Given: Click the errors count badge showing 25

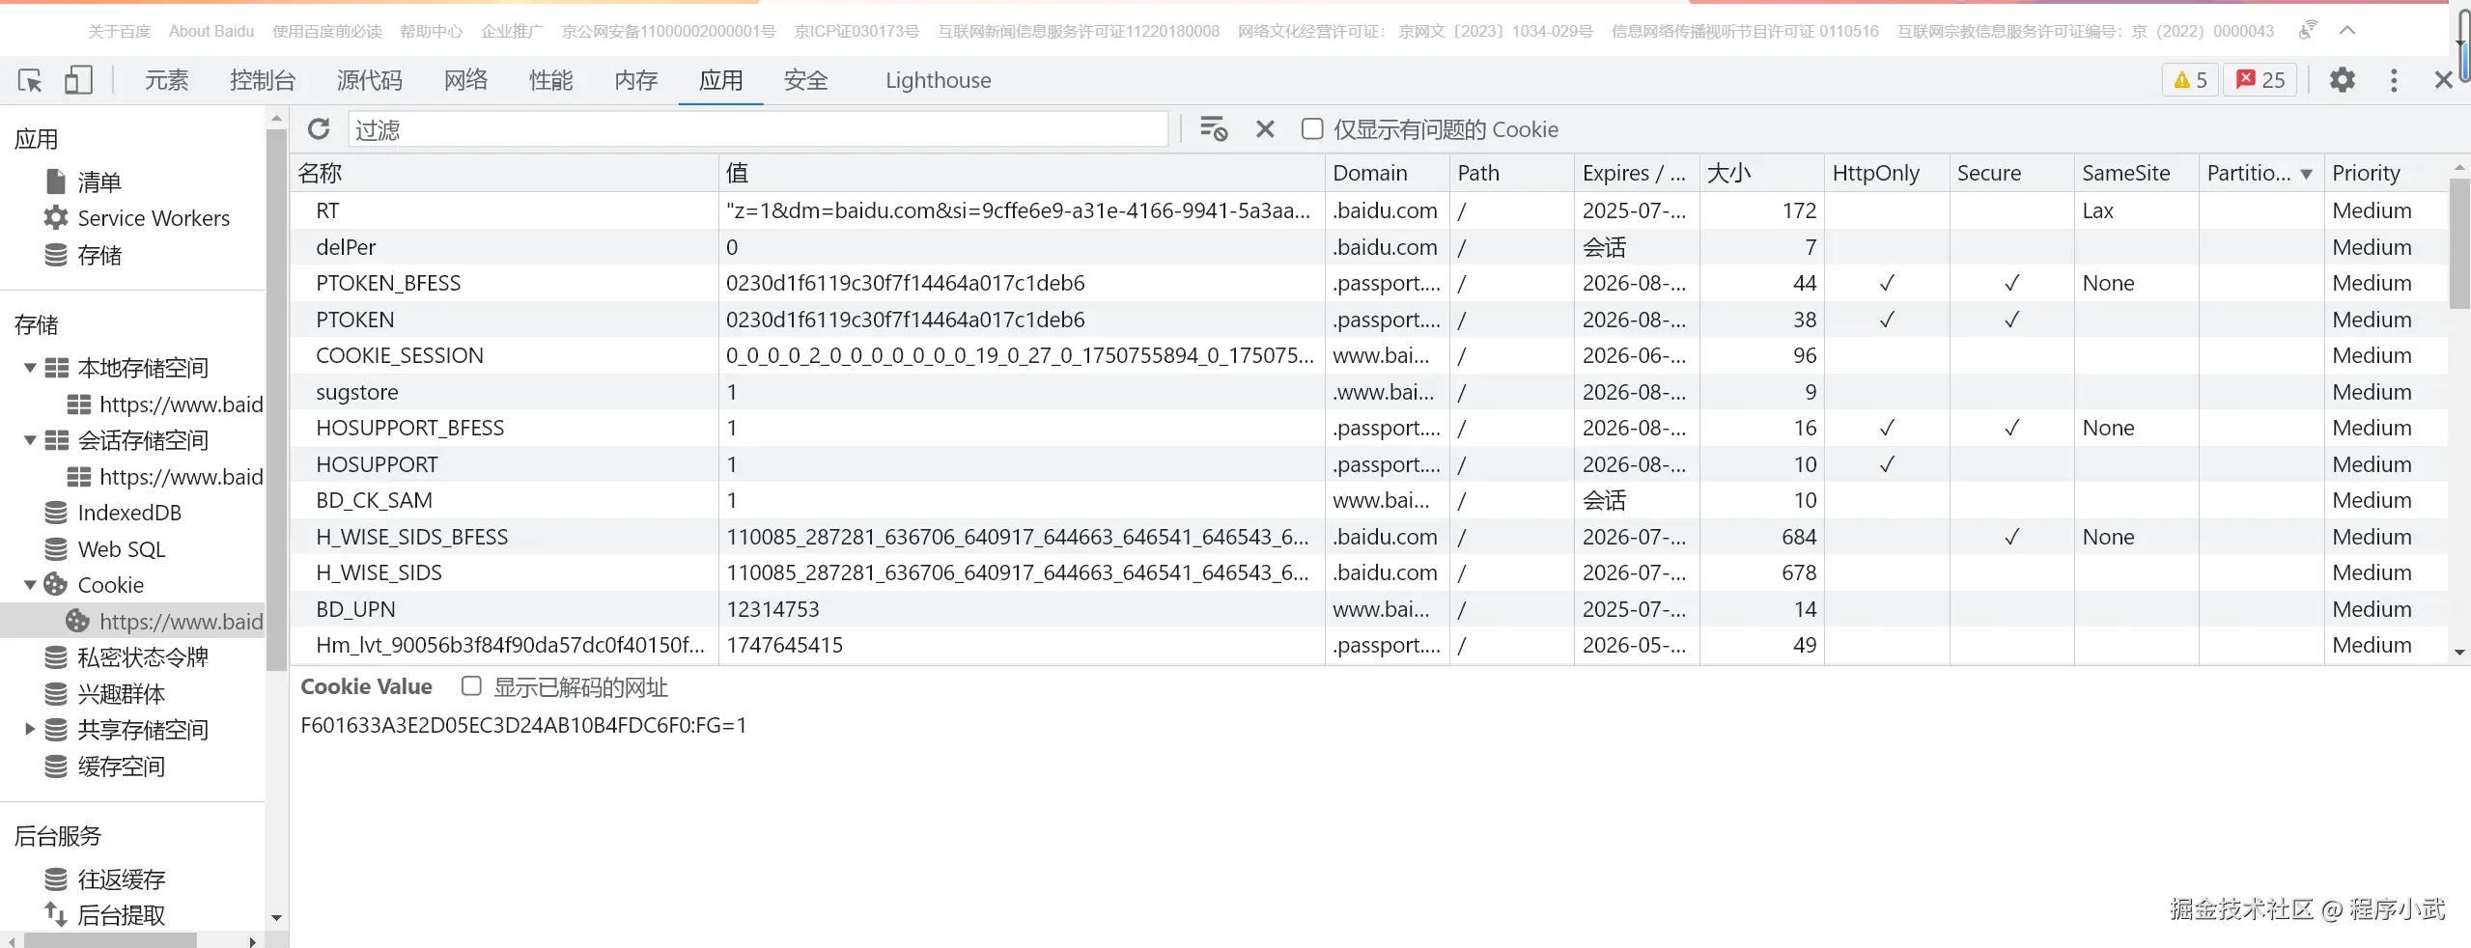Looking at the screenshot, I should click(x=2260, y=80).
